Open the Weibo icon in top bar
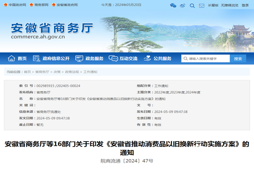 [x=182, y=5]
